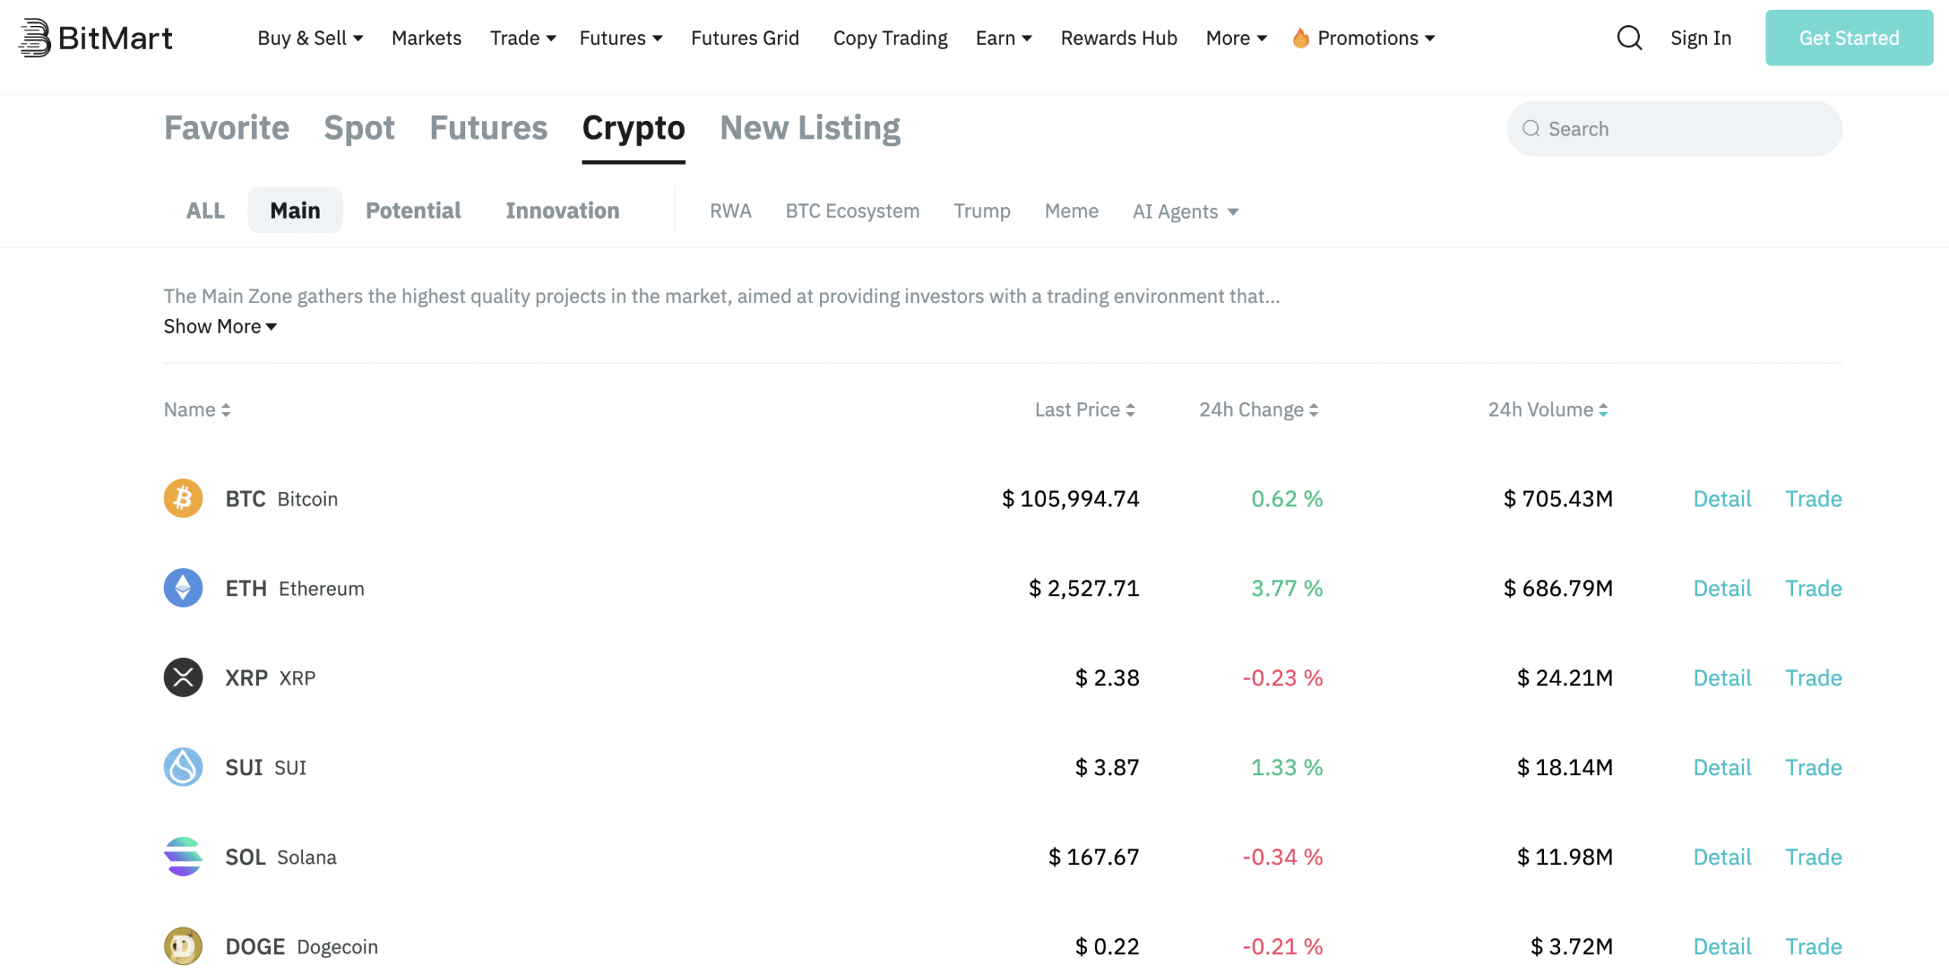
Task: Switch to the New Listing tab
Action: coord(809,127)
